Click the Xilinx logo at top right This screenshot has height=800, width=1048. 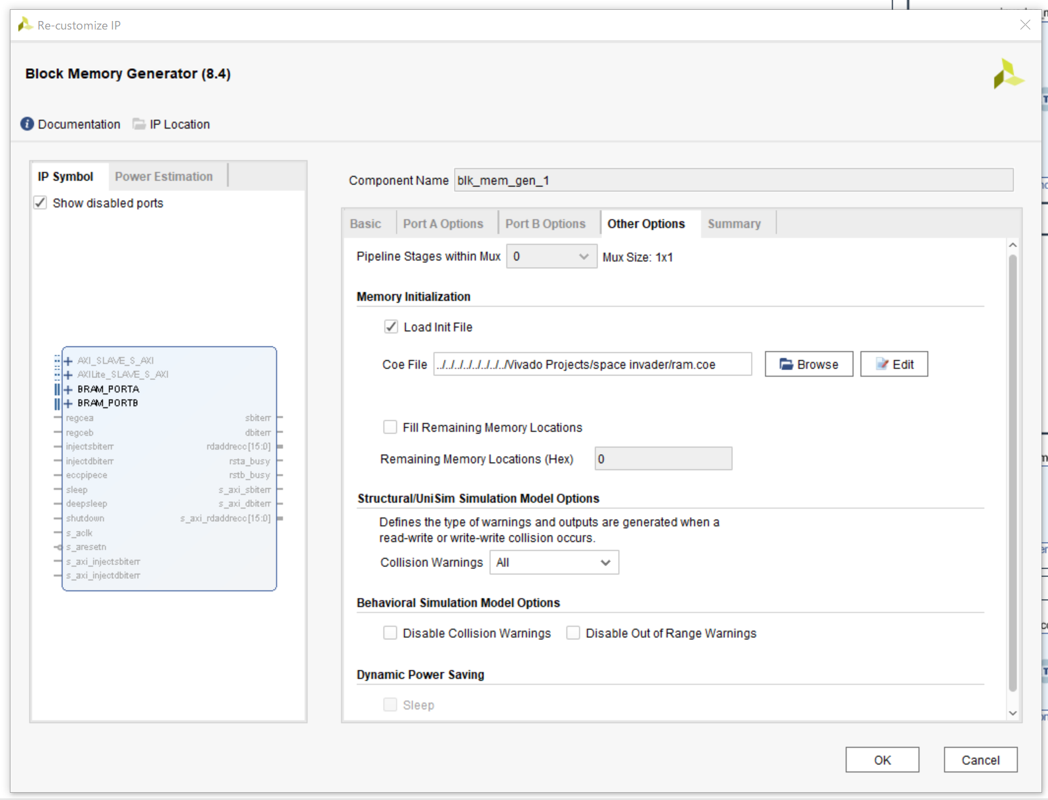[1007, 74]
